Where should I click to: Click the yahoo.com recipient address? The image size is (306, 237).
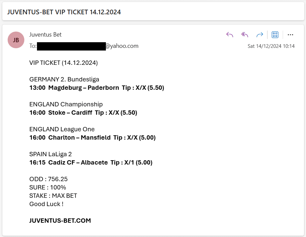point(88,46)
